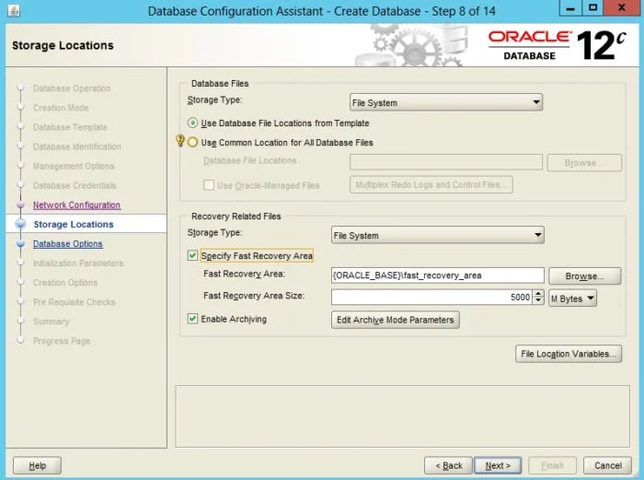Viewport: 644px width, 480px height.
Task: Decrease Fast Recovery Area Size with down arrow
Action: point(538,301)
